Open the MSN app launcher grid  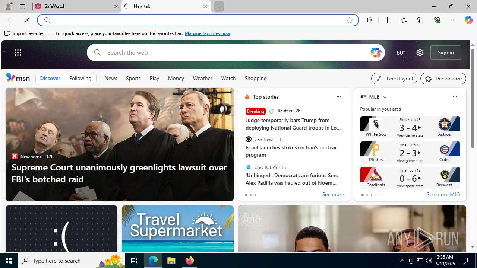[x=18, y=52]
